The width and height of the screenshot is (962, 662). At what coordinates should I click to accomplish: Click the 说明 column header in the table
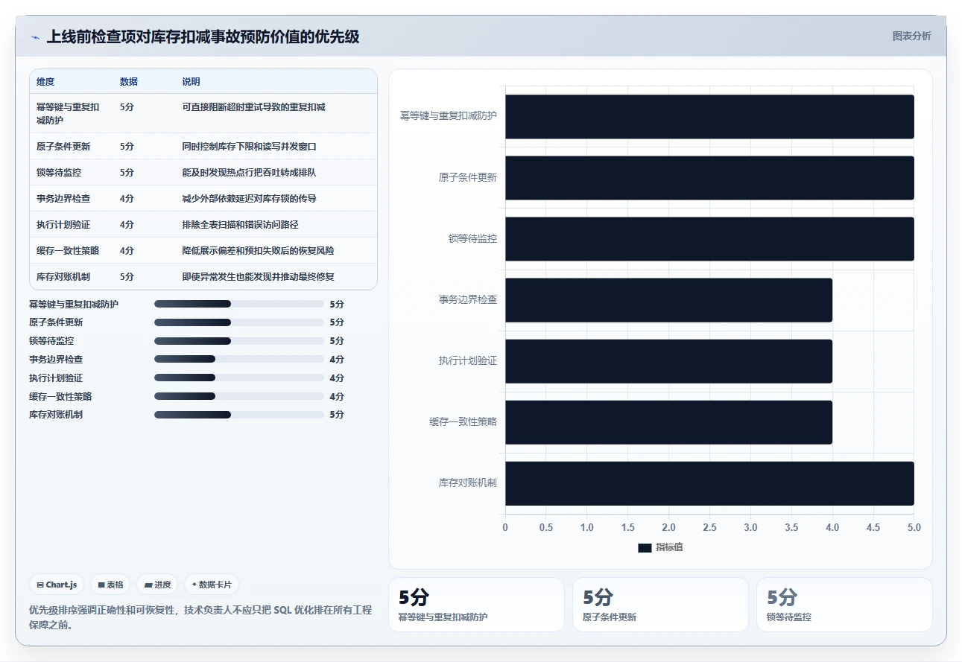(192, 82)
